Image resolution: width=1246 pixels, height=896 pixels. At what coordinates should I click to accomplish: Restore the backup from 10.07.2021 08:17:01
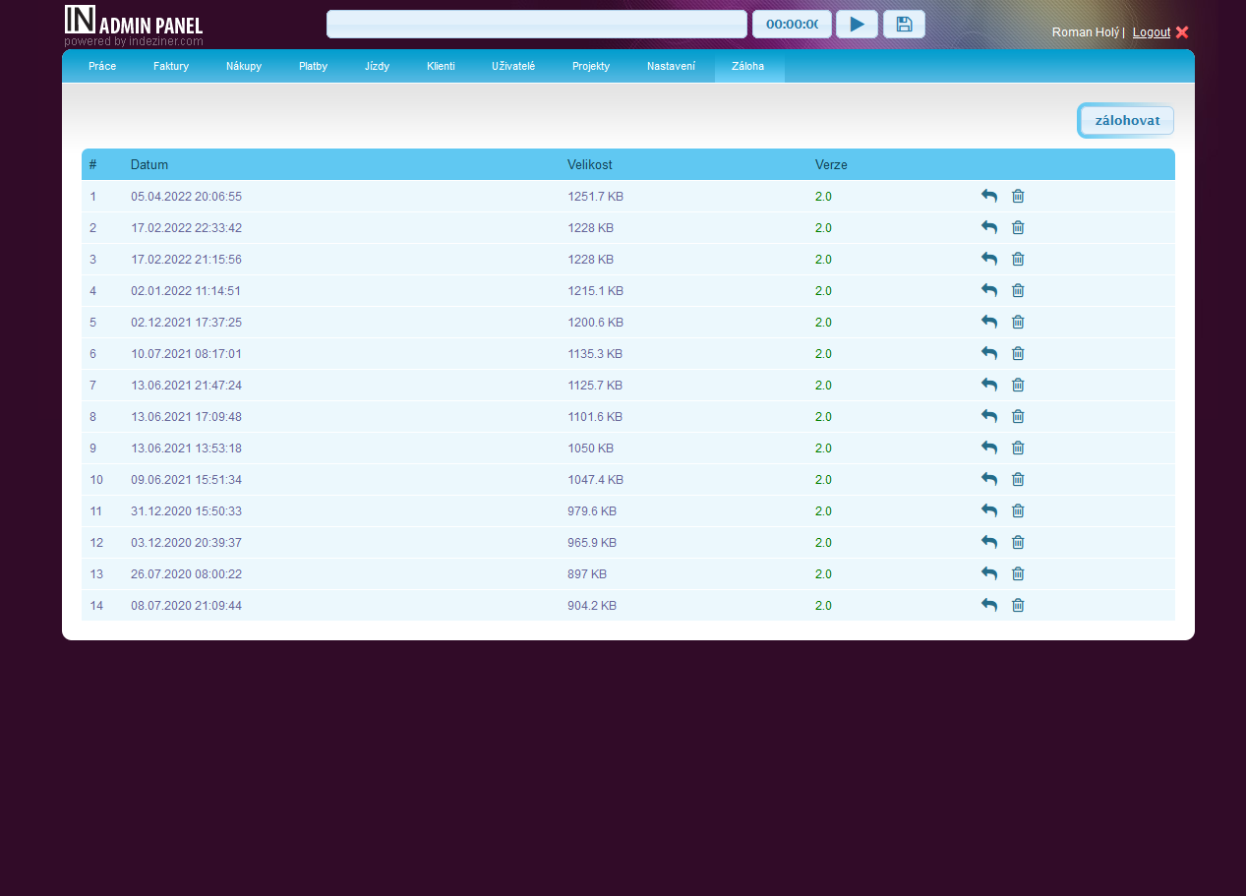(989, 353)
